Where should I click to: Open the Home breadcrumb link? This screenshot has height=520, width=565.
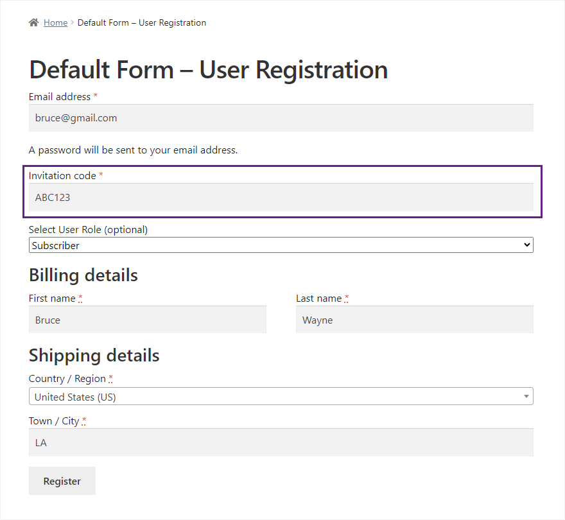point(55,22)
